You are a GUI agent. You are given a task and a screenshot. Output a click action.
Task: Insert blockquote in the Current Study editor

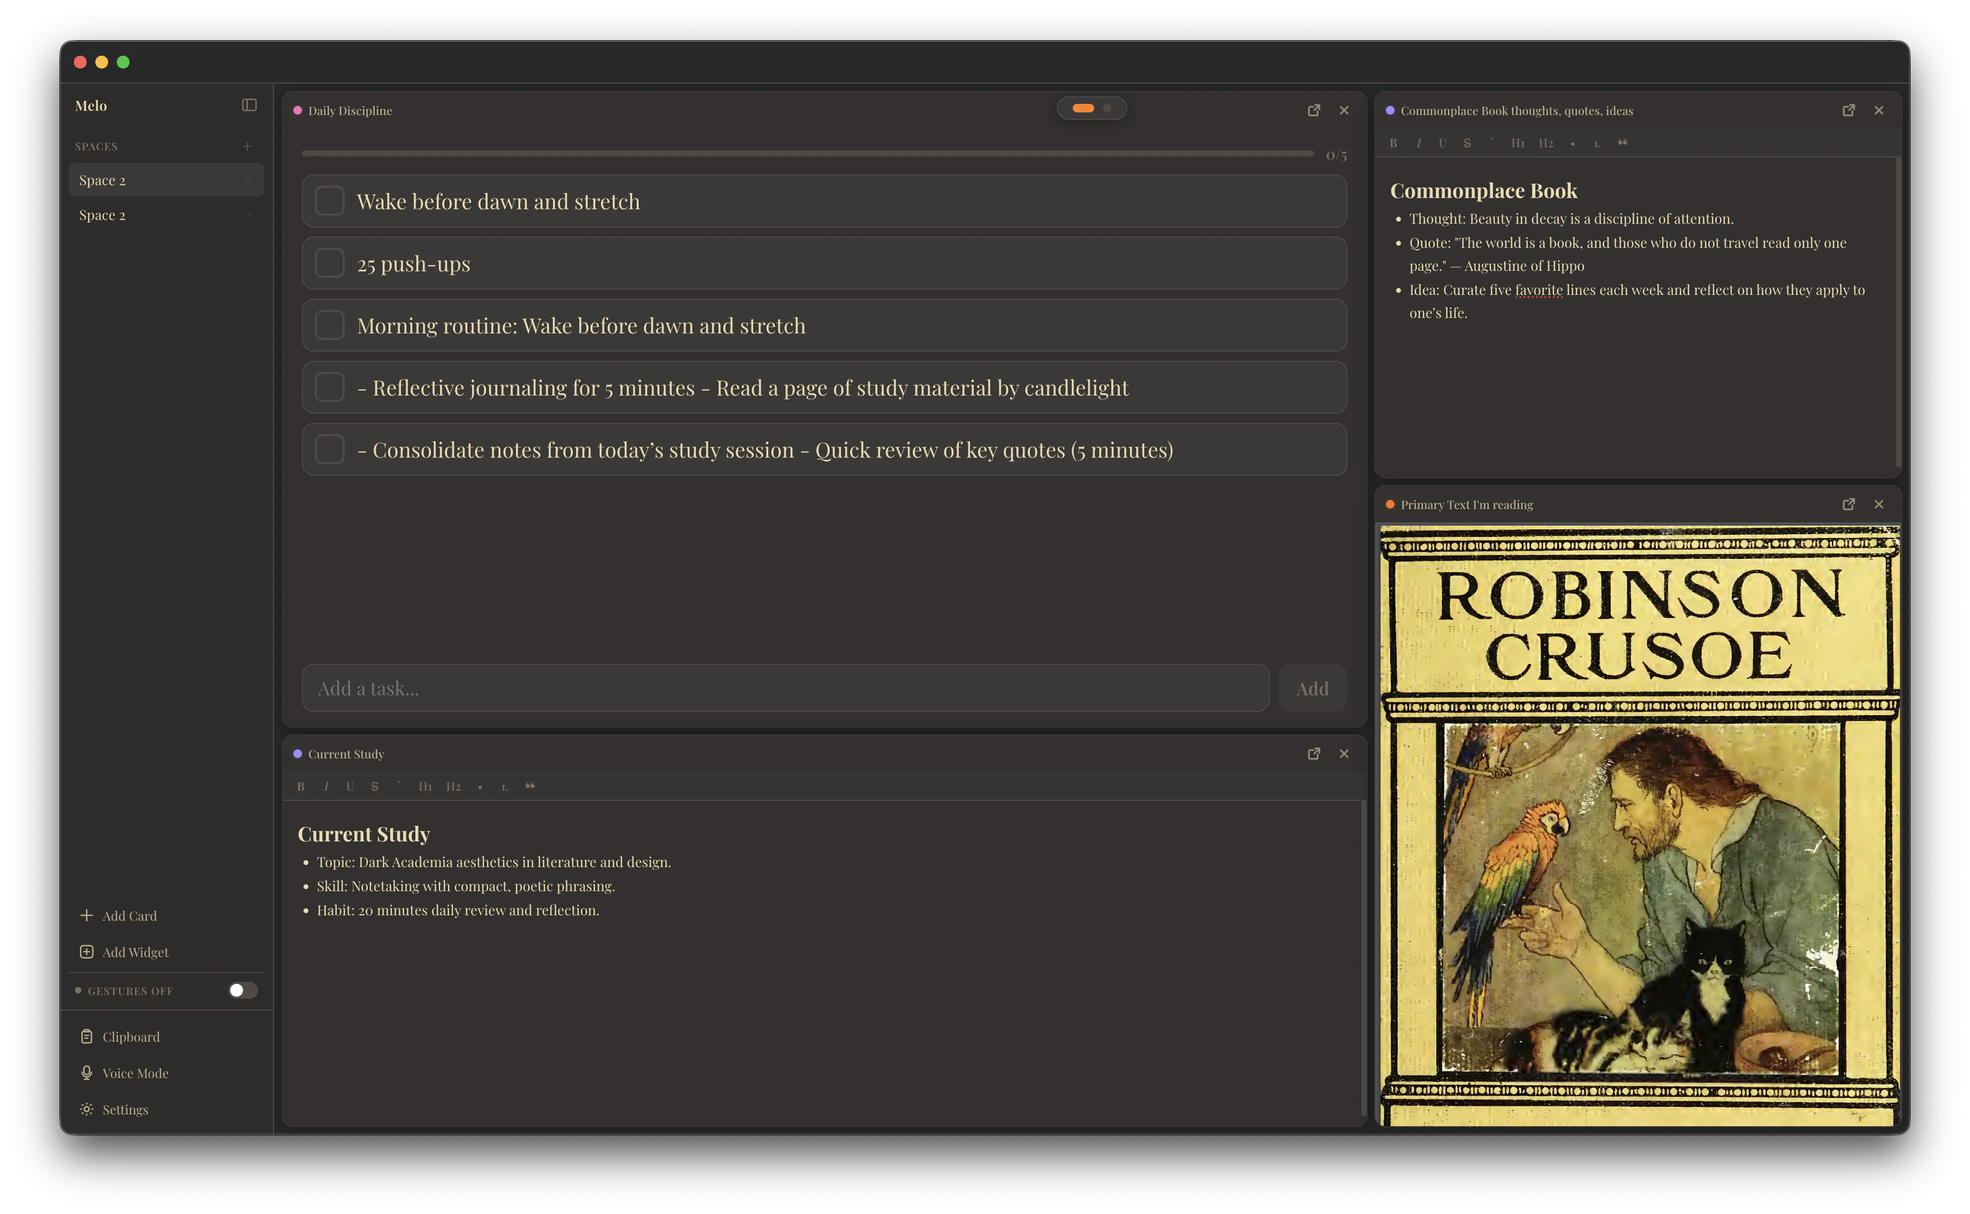530,786
